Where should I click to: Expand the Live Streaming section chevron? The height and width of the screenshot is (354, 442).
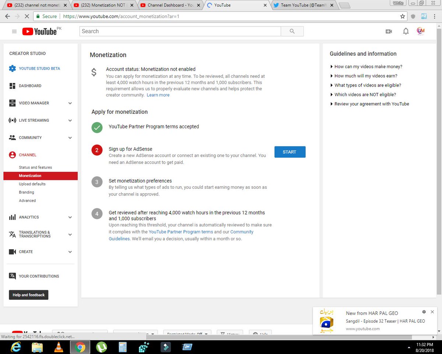coord(70,121)
